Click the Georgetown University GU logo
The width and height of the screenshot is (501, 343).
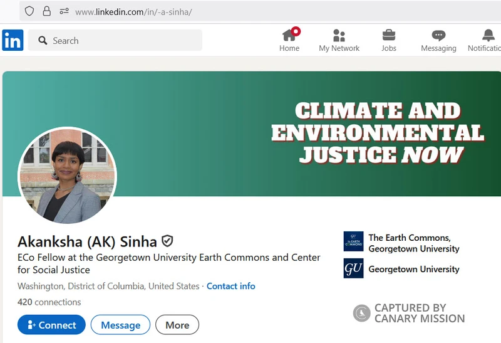point(353,268)
